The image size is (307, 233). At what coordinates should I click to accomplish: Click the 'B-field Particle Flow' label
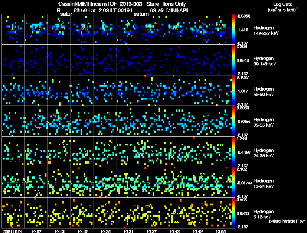pos(287,221)
